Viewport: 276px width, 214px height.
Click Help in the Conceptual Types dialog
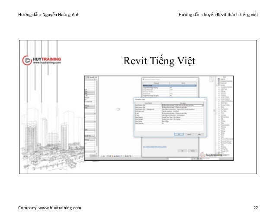(199, 135)
